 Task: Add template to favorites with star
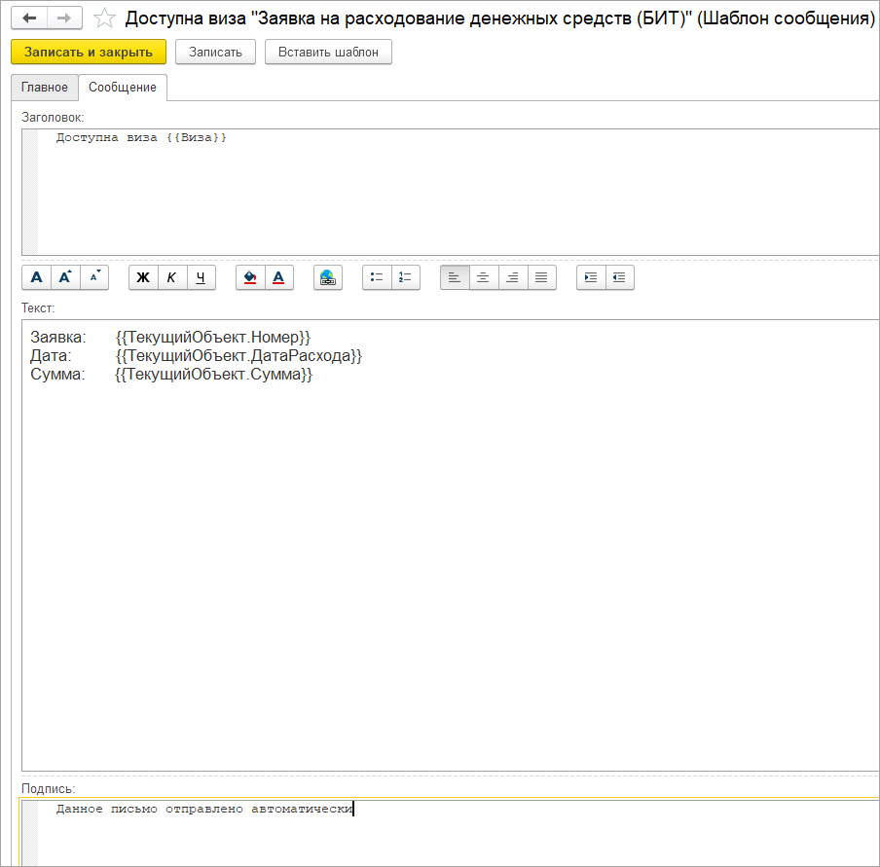(x=104, y=18)
